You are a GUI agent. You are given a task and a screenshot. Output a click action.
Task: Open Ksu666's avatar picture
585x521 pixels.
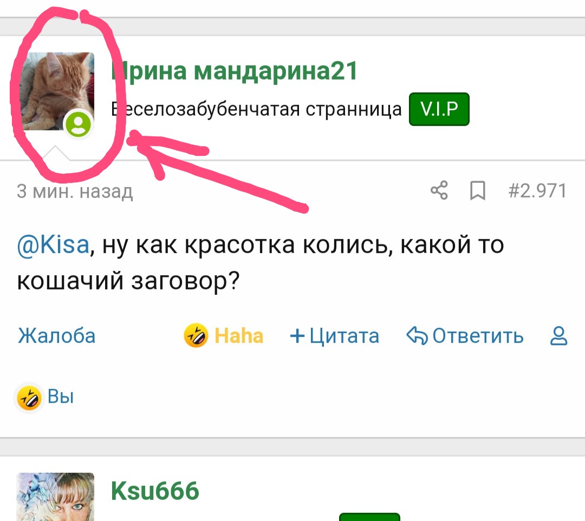[x=56, y=497]
